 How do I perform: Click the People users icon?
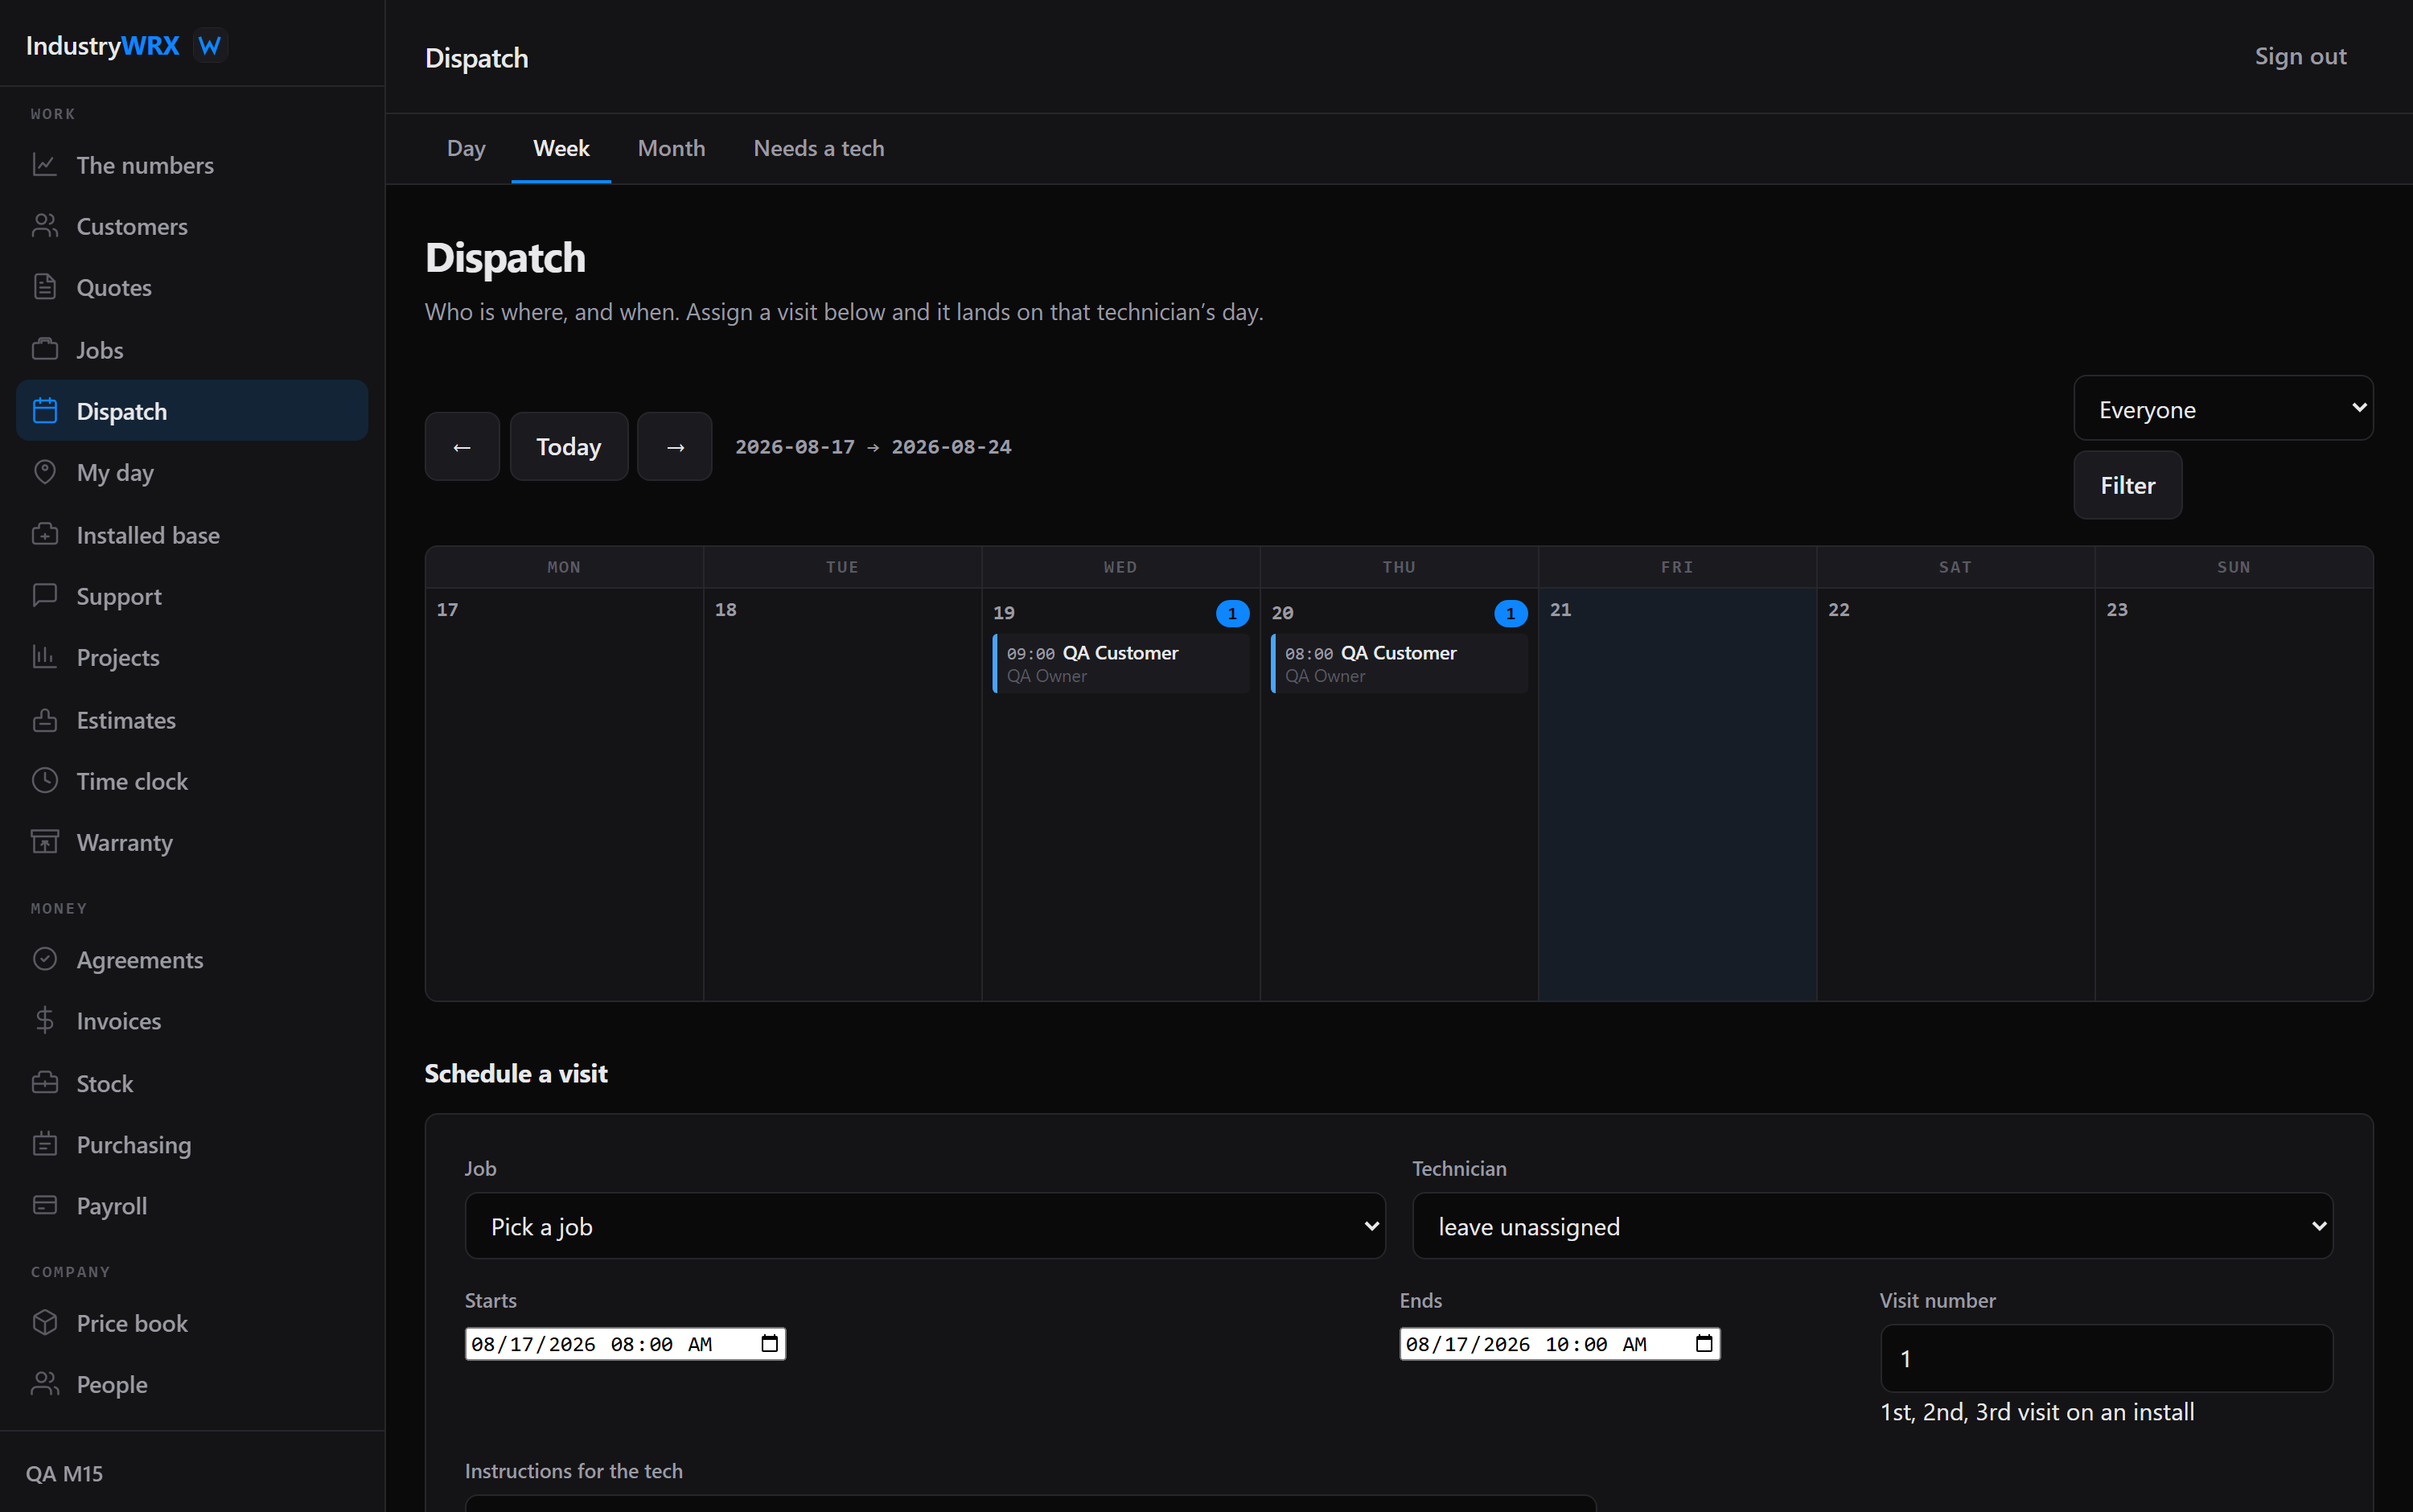point(45,1384)
